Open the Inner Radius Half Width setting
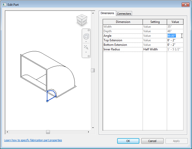 (155, 49)
